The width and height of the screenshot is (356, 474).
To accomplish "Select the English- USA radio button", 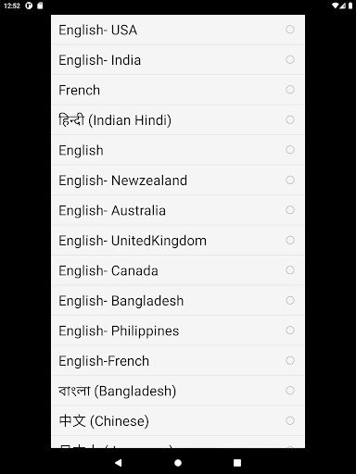I will (290, 30).
